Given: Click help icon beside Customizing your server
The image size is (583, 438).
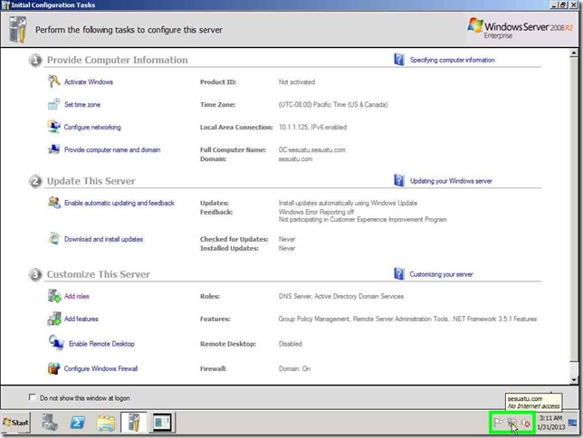Looking at the screenshot, I should pyautogui.click(x=399, y=274).
